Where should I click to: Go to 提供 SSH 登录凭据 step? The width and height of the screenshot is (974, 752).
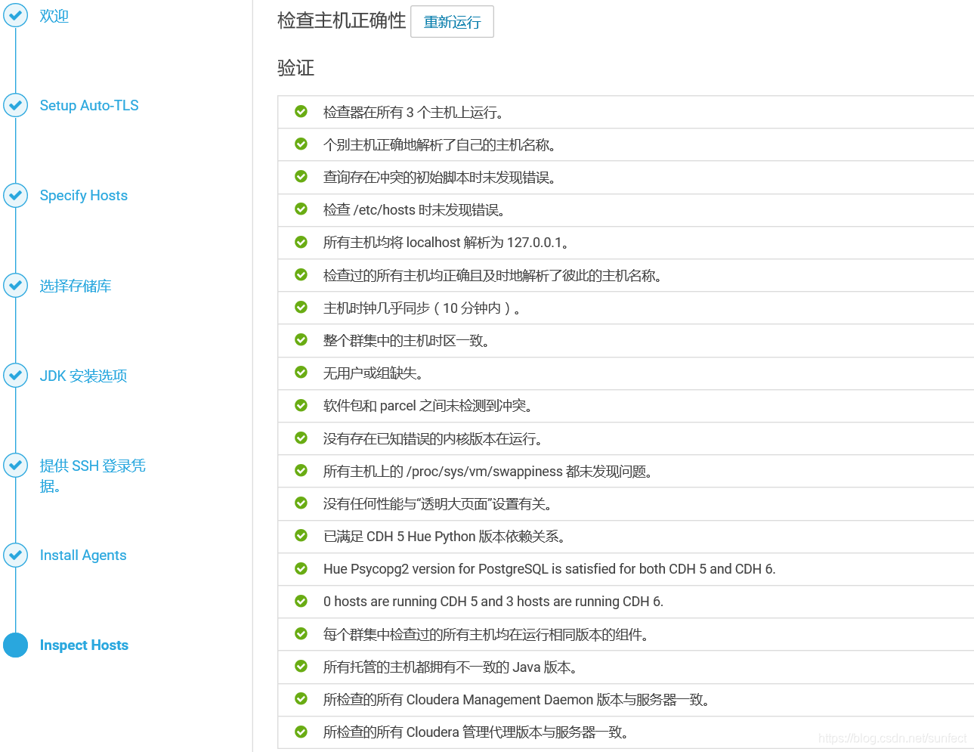click(92, 475)
